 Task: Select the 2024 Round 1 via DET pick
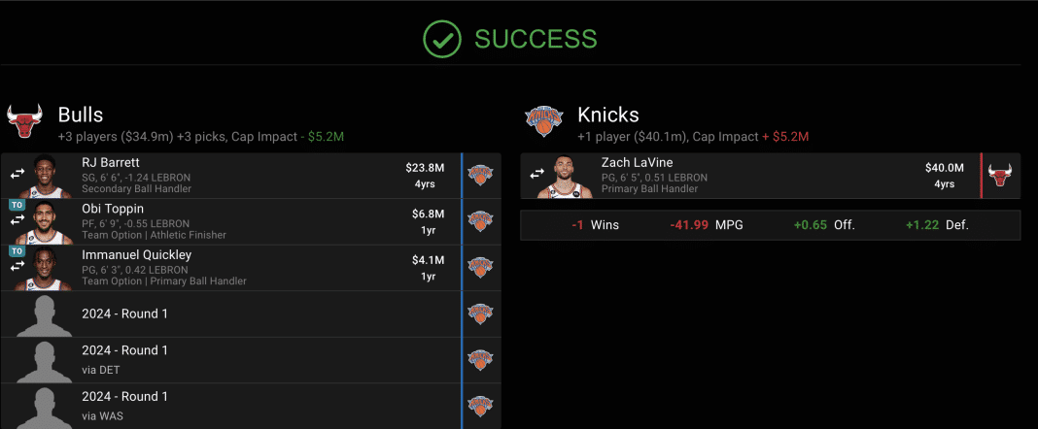pyautogui.click(x=125, y=359)
